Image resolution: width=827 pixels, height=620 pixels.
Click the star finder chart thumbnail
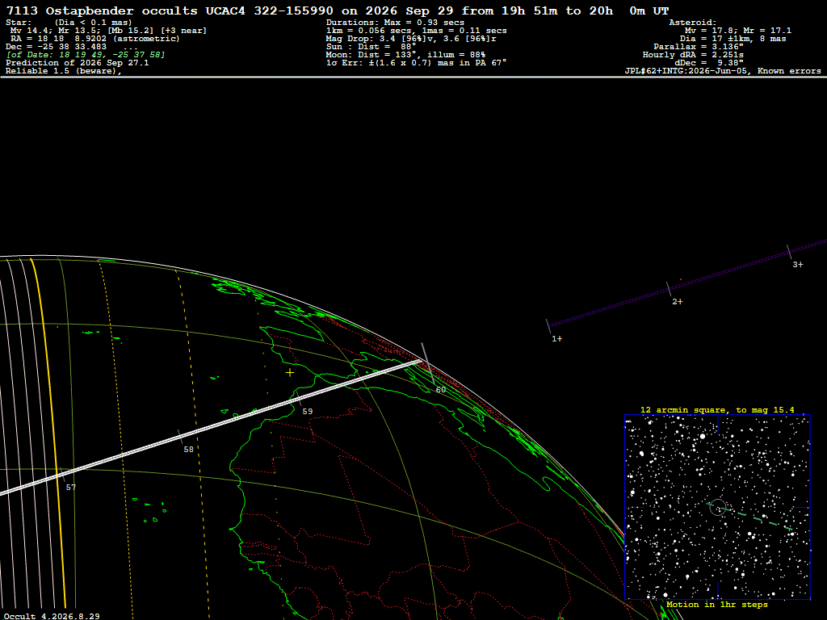click(x=717, y=507)
